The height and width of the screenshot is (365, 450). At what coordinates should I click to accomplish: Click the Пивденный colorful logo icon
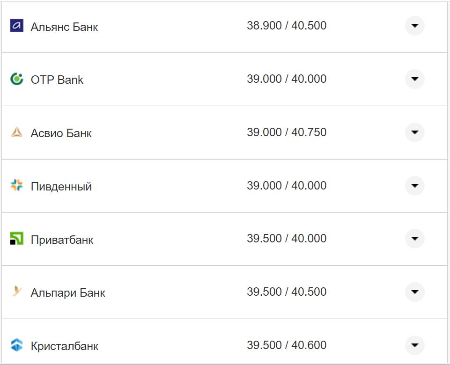click(17, 186)
